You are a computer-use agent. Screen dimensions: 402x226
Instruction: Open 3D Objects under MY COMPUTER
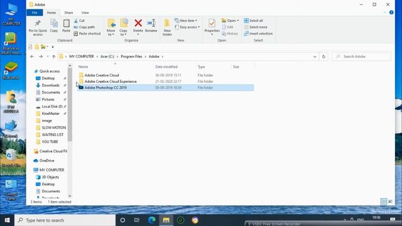(50, 177)
